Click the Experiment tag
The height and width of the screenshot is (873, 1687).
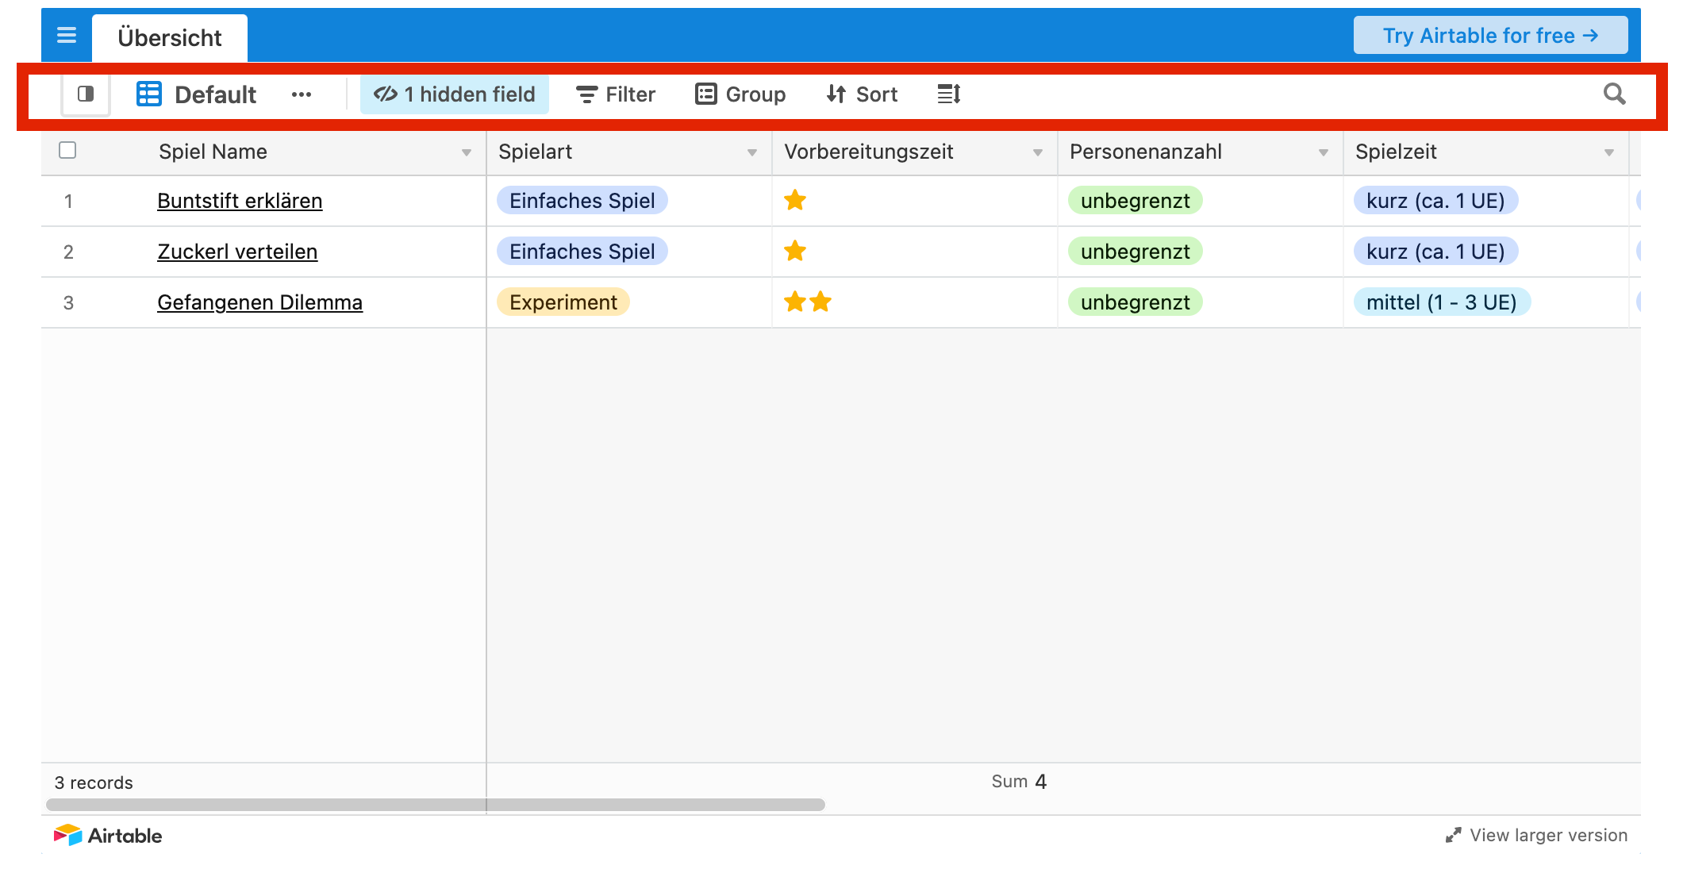[563, 302]
